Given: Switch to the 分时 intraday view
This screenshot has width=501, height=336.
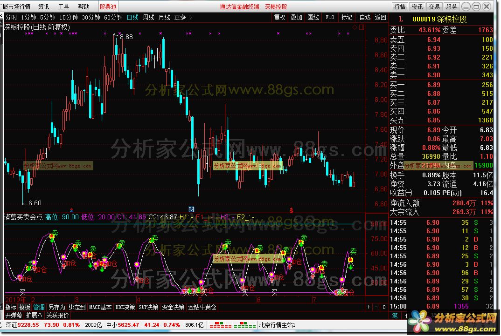Looking at the screenshot, I should point(12,18).
